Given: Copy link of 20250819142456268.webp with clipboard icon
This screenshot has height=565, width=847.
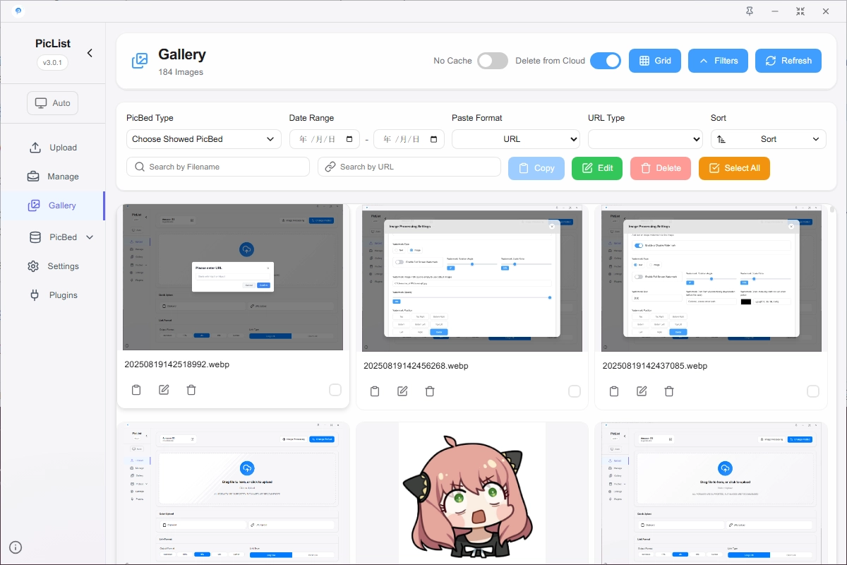Looking at the screenshot, I should [376, 391].
